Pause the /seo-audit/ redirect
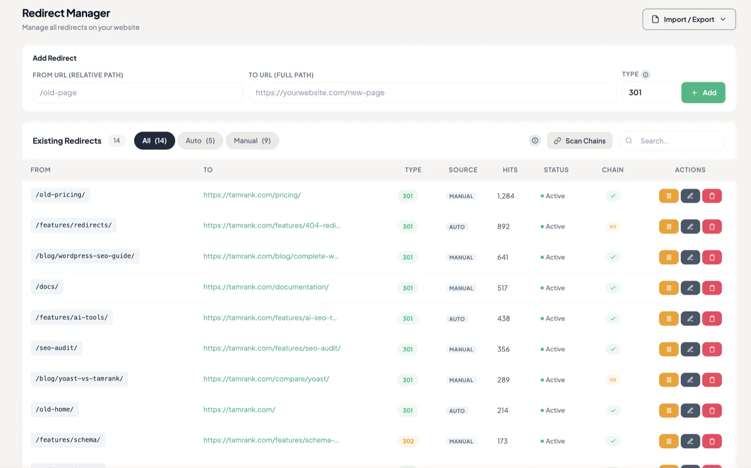Viewport: 751px width, 468px height. point(668,349)
